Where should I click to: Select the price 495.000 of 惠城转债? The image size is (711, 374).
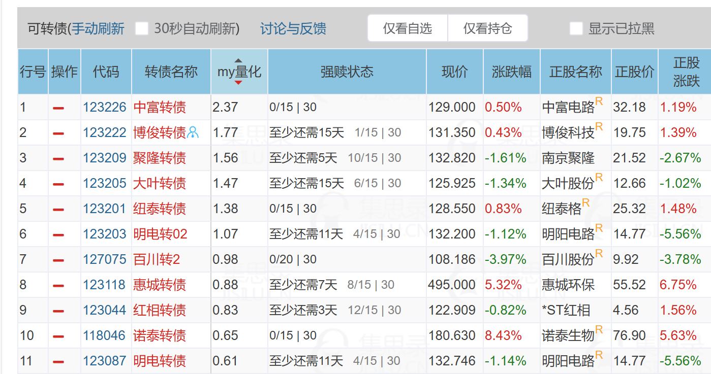point(452,285)
